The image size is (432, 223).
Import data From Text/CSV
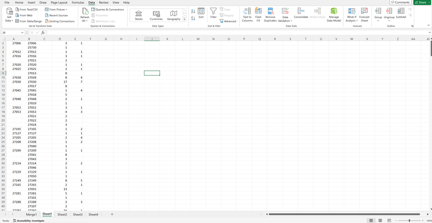27,10
